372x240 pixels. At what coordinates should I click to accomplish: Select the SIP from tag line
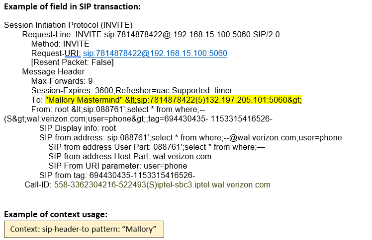pyautogui.click(x=117, y=175)
